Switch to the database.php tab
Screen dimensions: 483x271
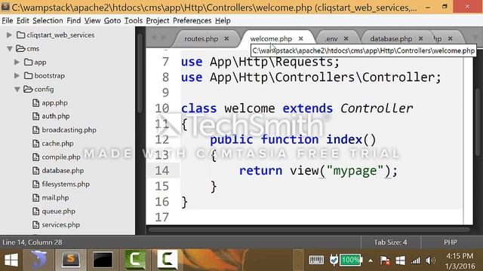click(391, 38)
